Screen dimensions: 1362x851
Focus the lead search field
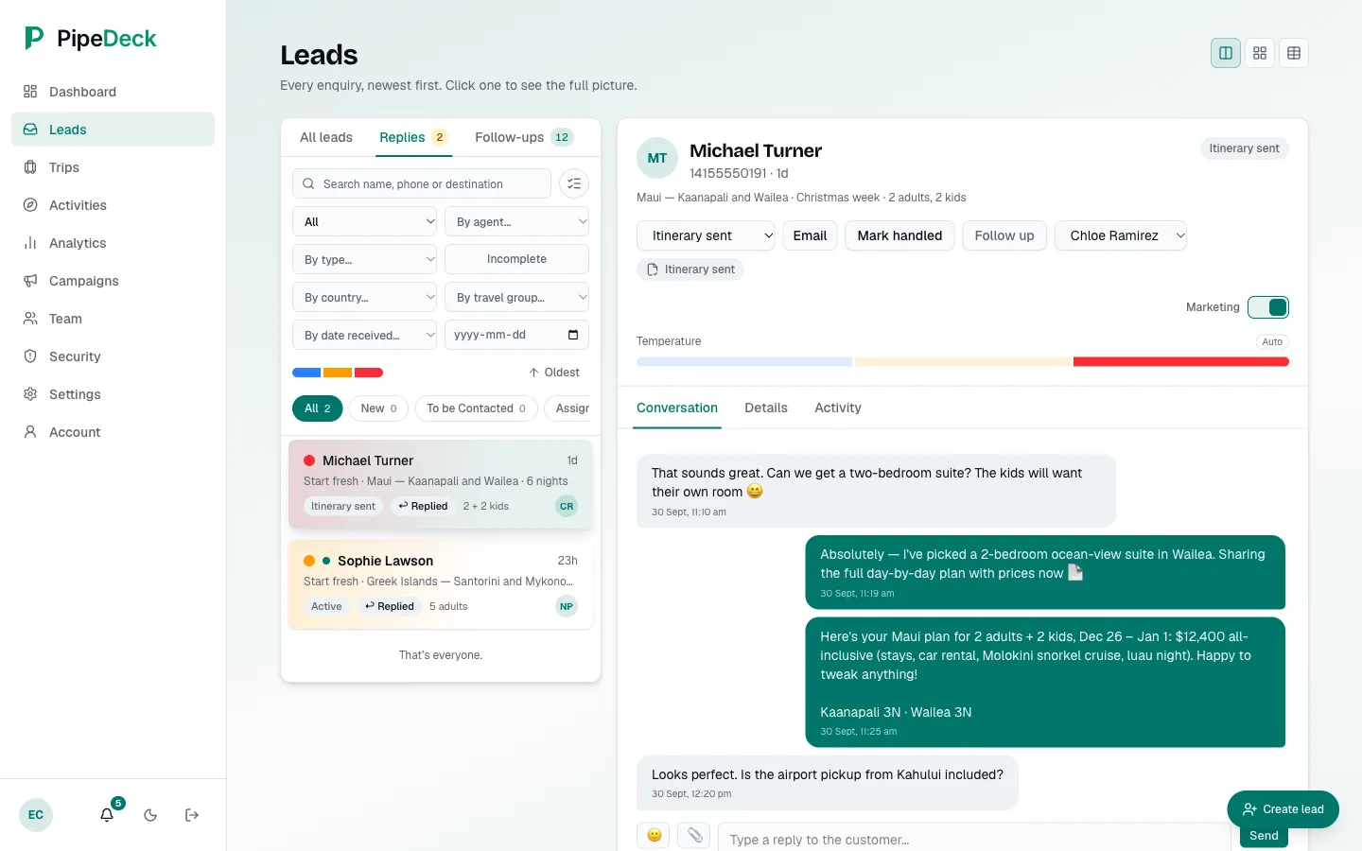pyautogui.click(x=422, y=183)
